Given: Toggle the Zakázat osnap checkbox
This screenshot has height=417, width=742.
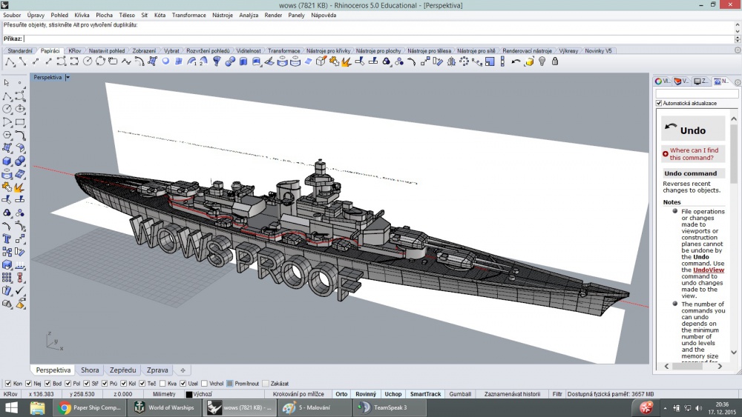Looking at the screenshot, I should point(266,384).
